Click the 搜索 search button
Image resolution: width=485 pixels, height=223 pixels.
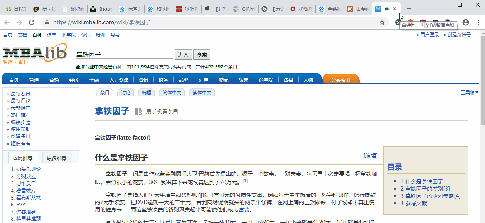[201, 54]
